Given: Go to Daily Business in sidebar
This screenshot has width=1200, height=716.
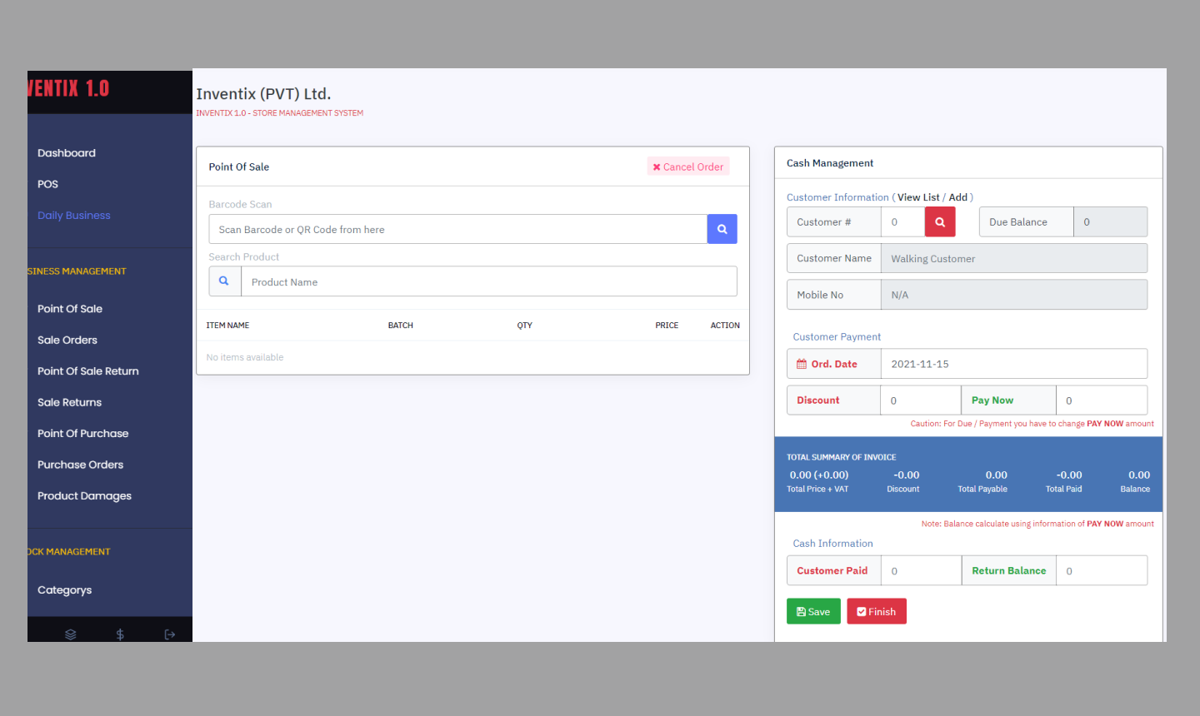Looking at the screenshot, I should click(x=74, y=216).
